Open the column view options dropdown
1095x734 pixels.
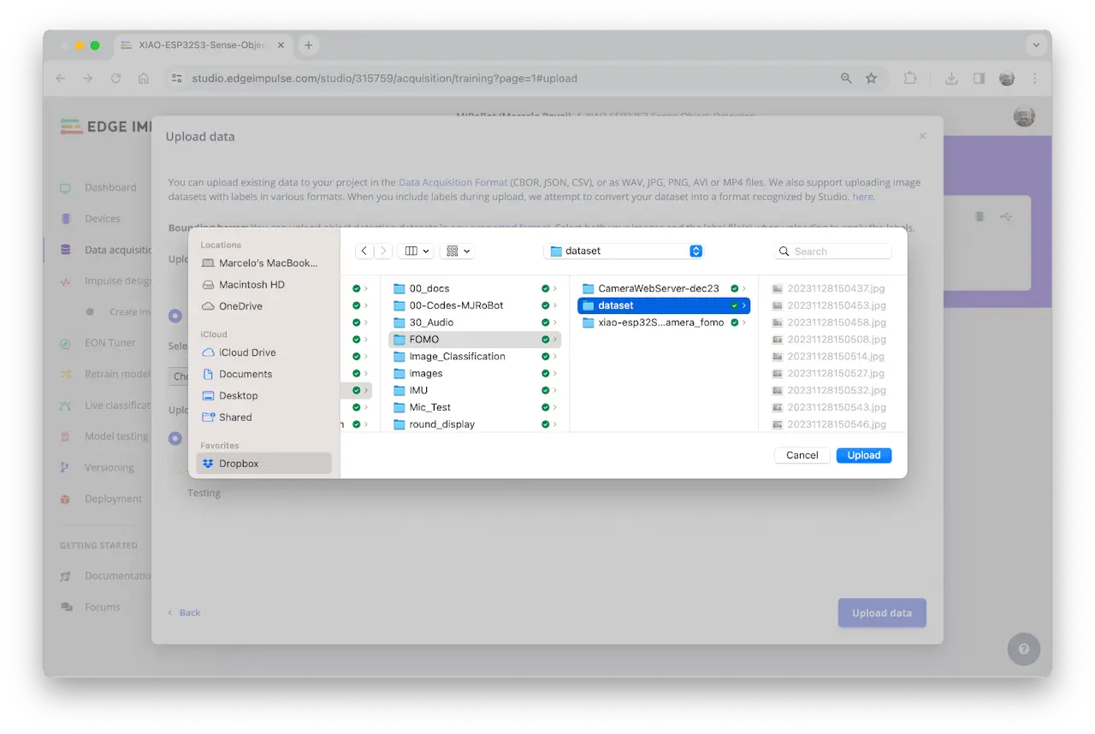[416, 251]
